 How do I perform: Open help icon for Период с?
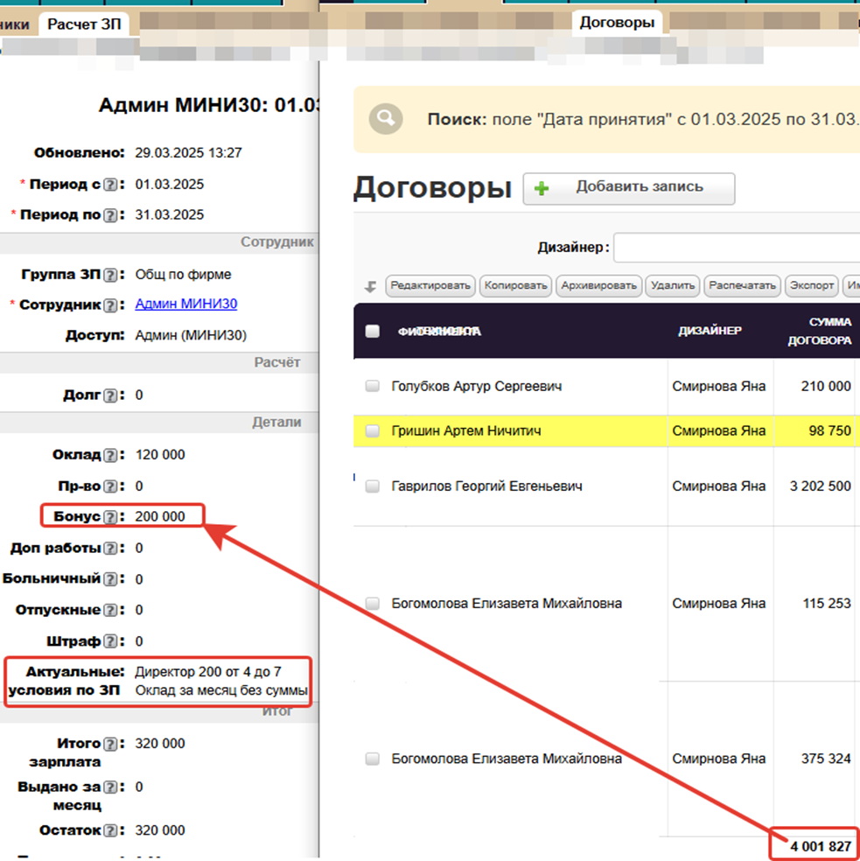click(x=110, y=185)
